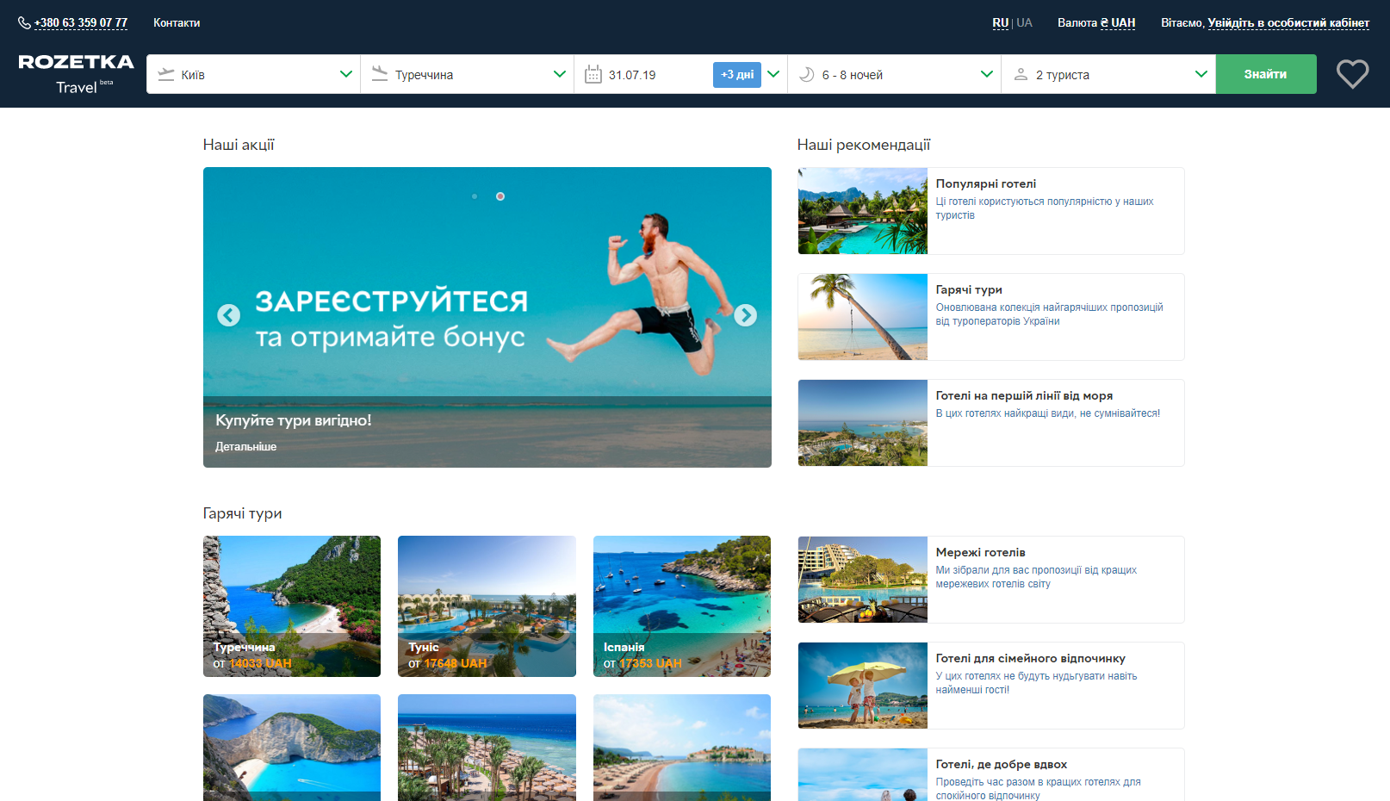Screen dimensions: 1390x801
Task: Open the Валюта UAH currency menu
Action: tap(1095, 23)
